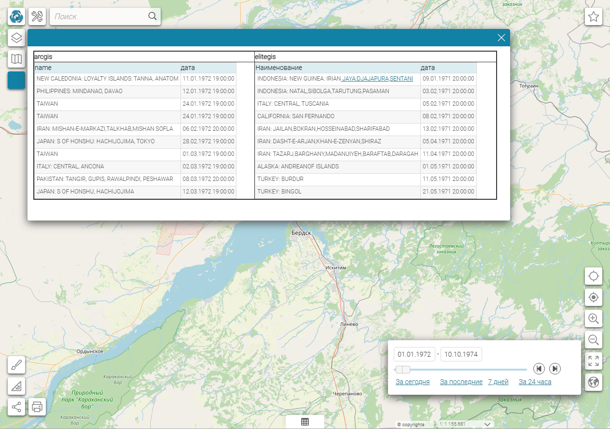Locate my position with crosshair button
Screen dimensions: 610x429
[594, 276]
